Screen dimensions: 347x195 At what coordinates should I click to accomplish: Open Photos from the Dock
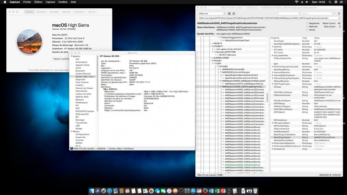[151, 191]
